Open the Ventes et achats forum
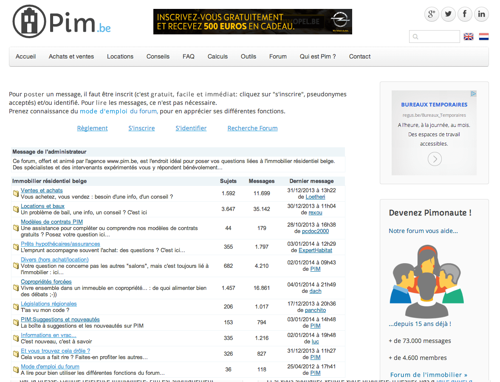The image size is (500, 382). point(42,190)
